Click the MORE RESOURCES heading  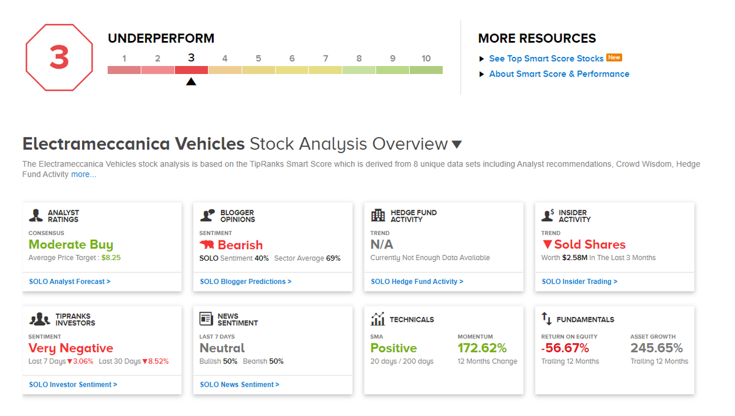coord(537,39)
